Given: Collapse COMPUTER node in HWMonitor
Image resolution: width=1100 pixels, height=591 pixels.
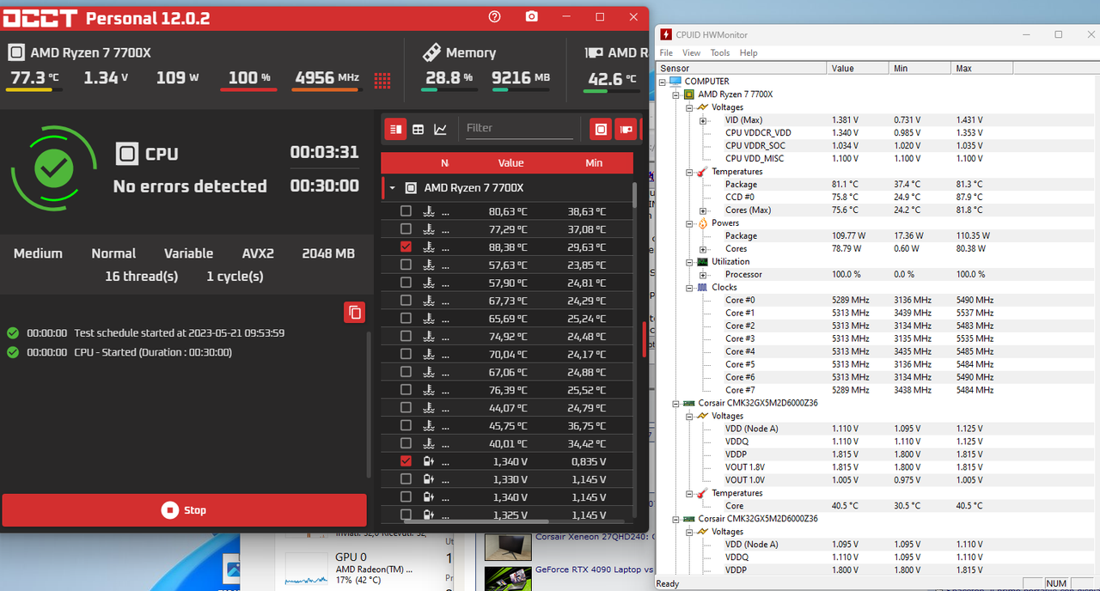Looking at the screenshot, I should 663,82.
